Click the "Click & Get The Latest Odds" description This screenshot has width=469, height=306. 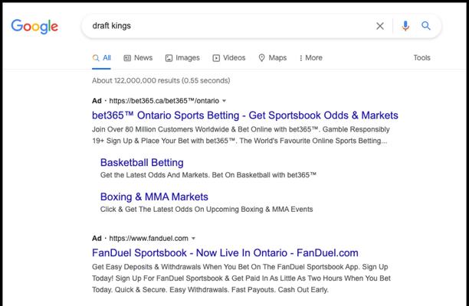[206, 210]
